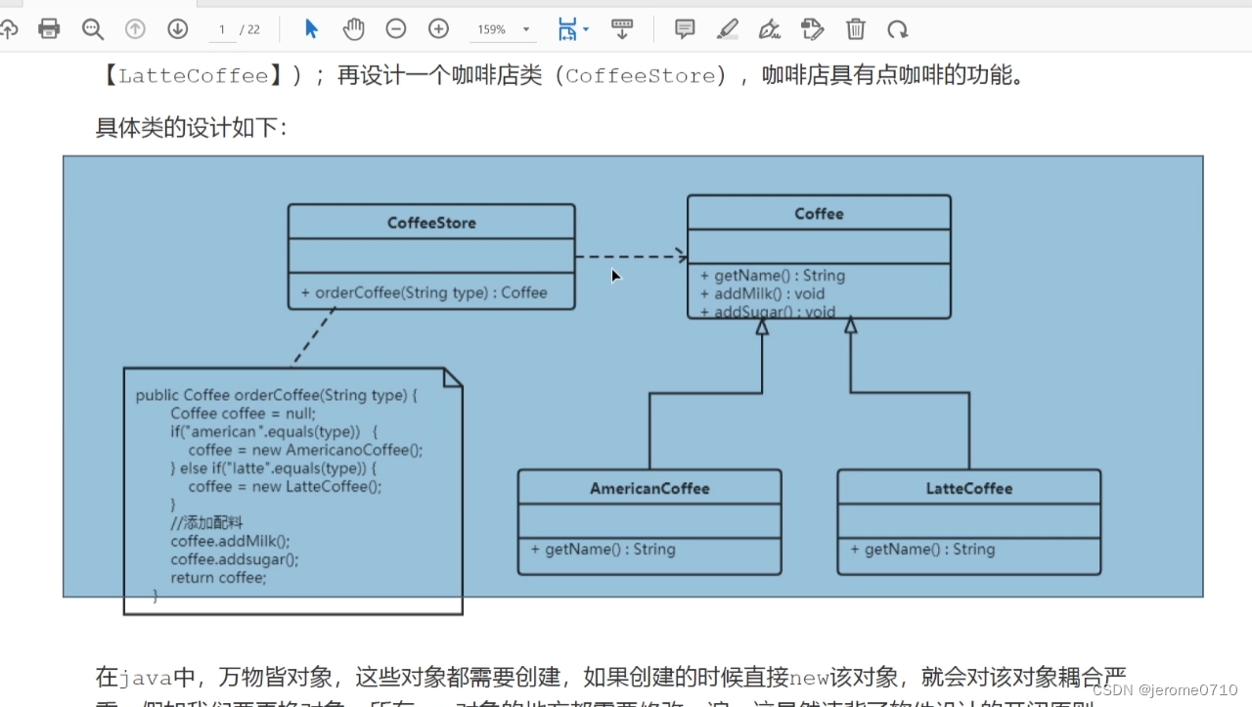Go to the previous page
This screenshot has height=707, width=1252.
click(x=135, y=29)
